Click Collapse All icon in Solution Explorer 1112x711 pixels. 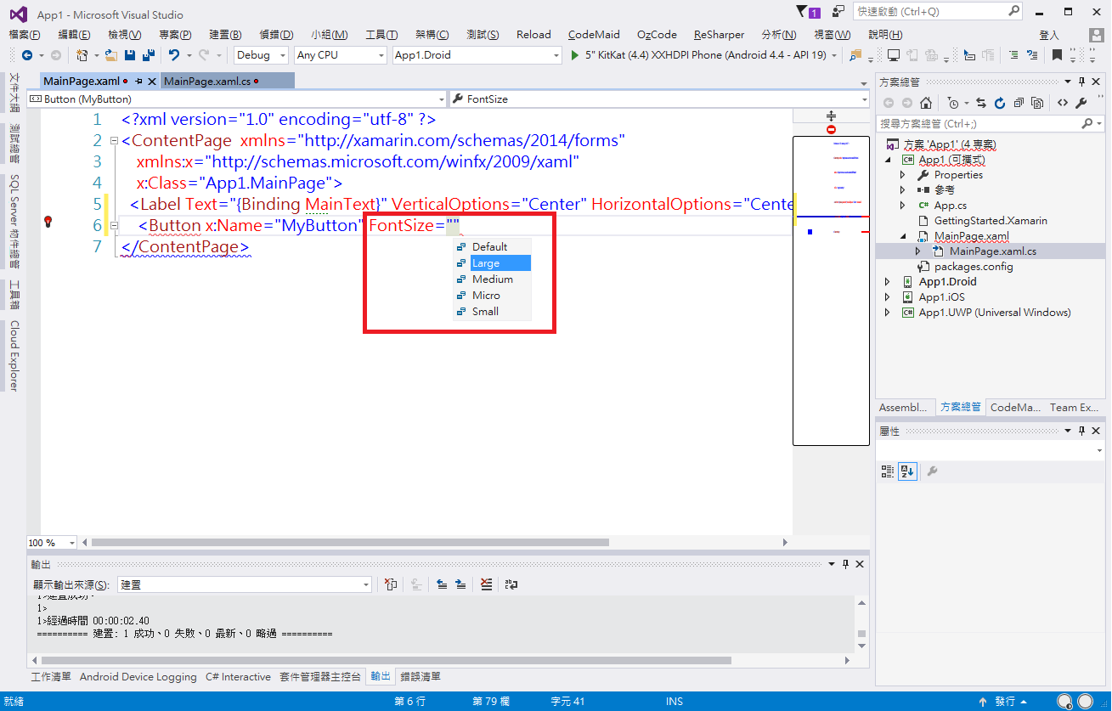click(x=1019, y=103)
